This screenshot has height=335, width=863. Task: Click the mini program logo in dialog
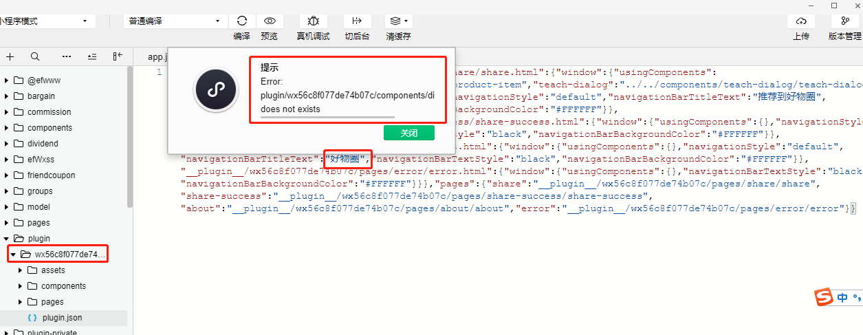216,90
